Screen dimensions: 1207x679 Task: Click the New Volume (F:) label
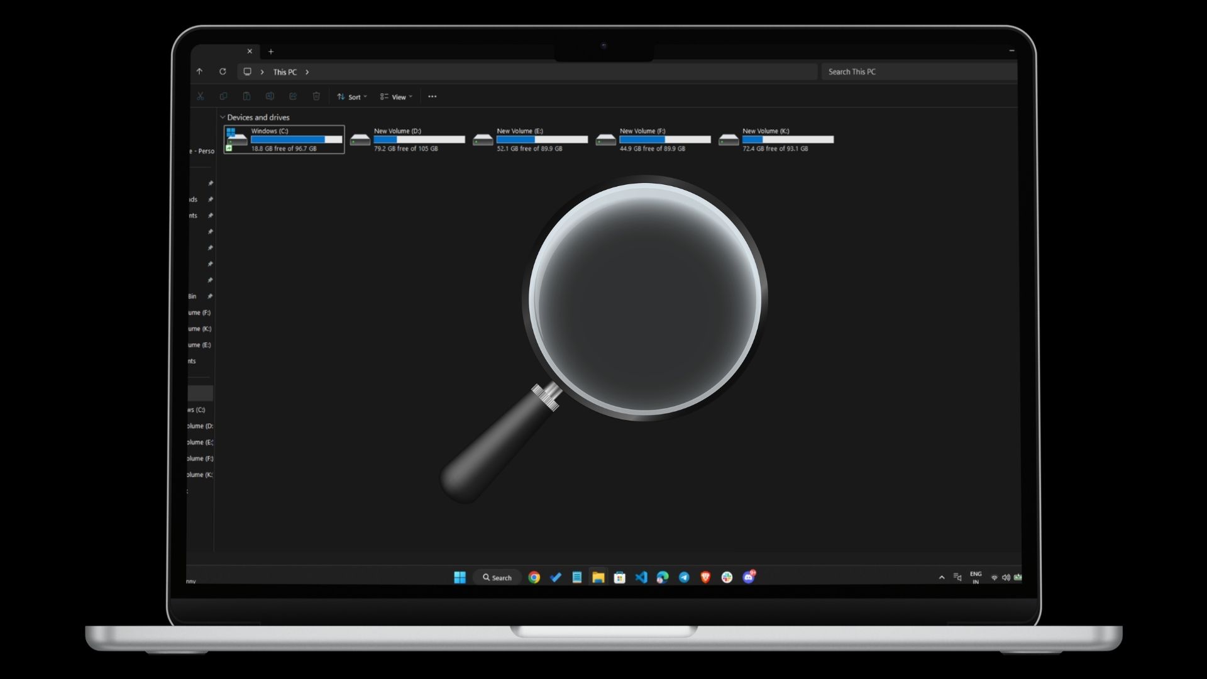[642, 131]
